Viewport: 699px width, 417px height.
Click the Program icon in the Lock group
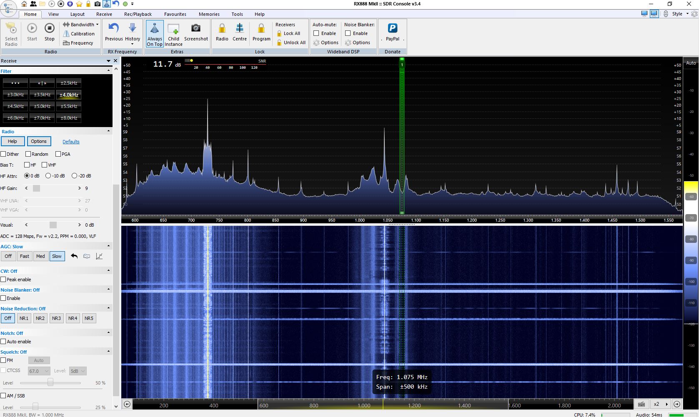pos(261,32)
